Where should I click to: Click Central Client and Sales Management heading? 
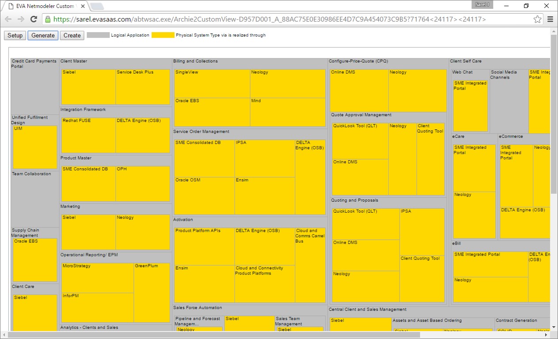(x=368, y=309)
